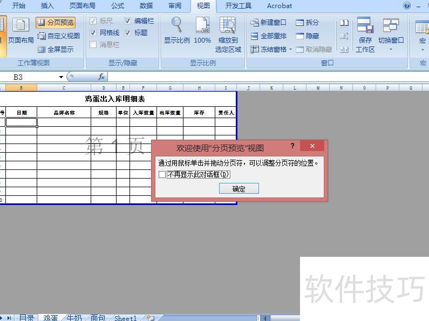Open the Acrobat ribbon tab

coord(280,6)
